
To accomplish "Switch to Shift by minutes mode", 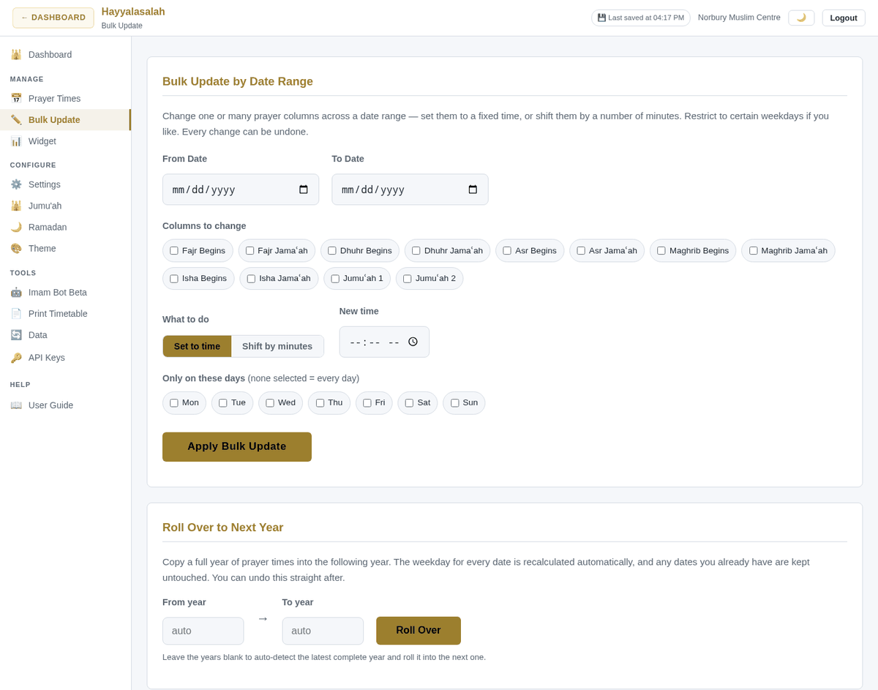I will point(277,346).
